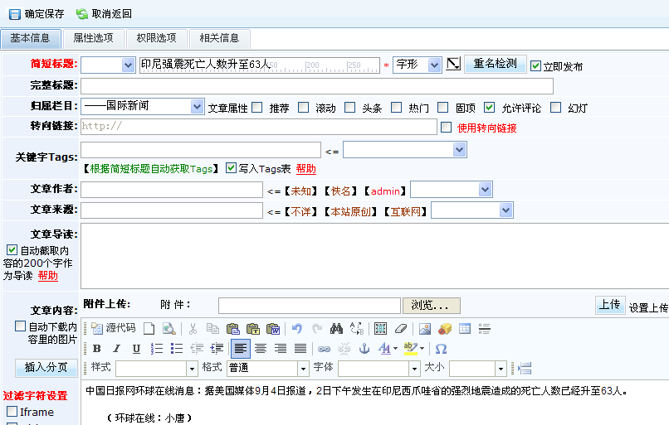The height and width of the screenshot is (425, 669).
Task: Open find with the binoculars icon
Action: click(x=336, y=328)
